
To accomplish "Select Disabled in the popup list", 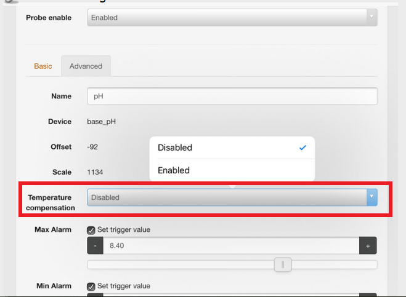I will pyautogui.click(x=175, y=148).
